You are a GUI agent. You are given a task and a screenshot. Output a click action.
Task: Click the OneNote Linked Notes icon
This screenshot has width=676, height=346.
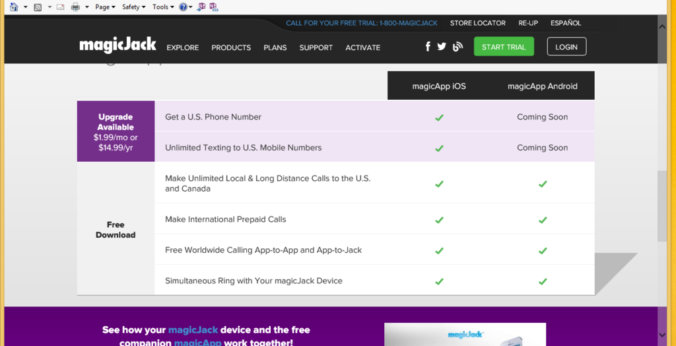pos(213,7)
